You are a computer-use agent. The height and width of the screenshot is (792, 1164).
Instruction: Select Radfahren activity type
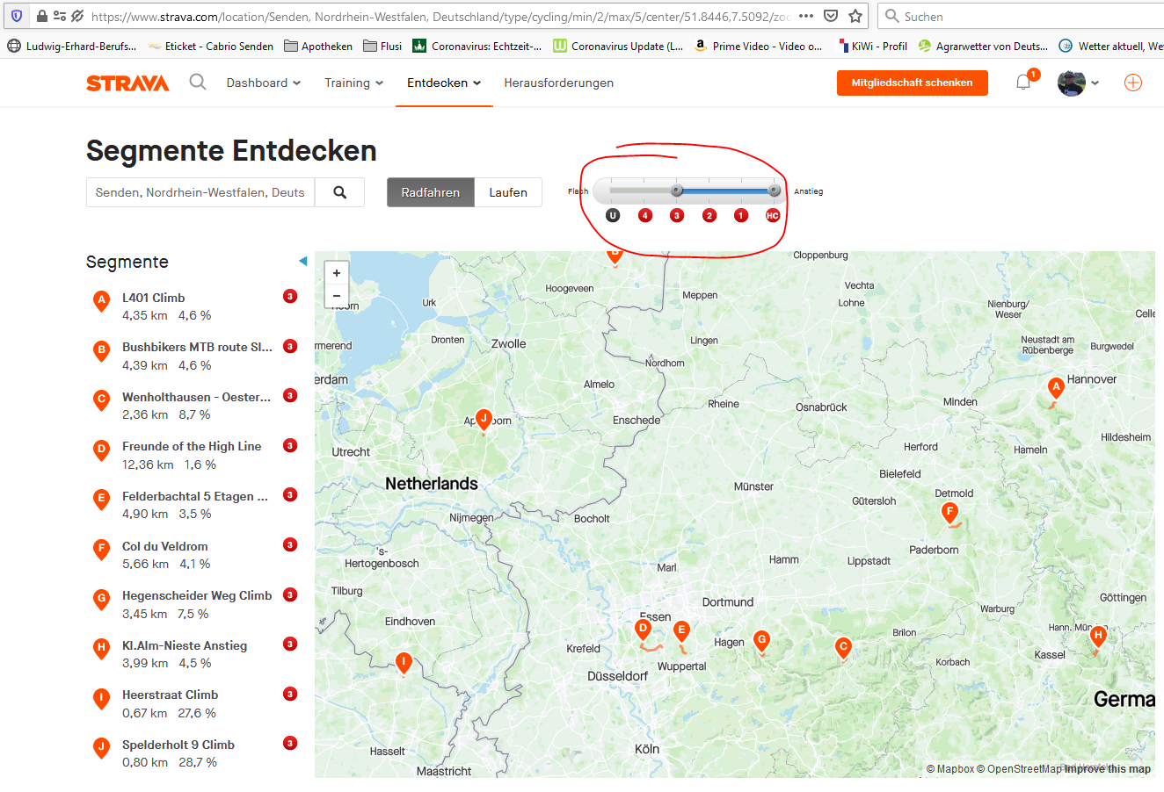(431, 192)
